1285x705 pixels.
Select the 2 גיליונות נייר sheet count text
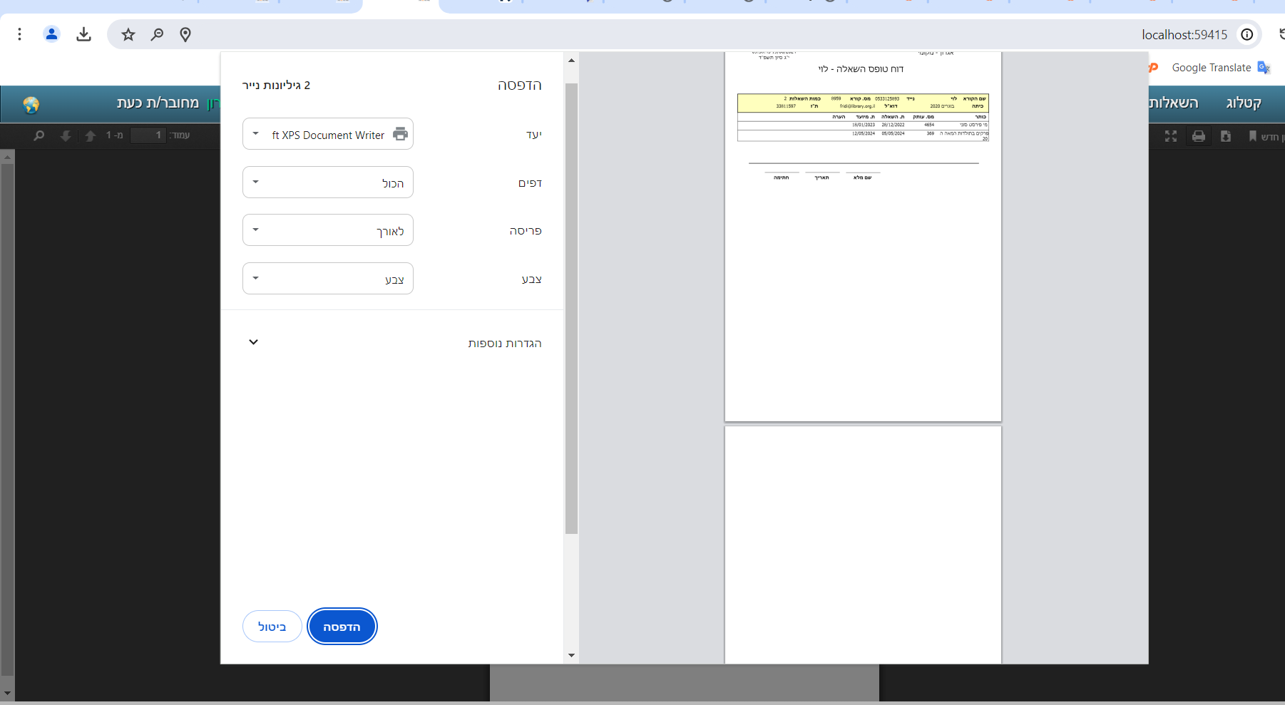(x=276, y=85)
